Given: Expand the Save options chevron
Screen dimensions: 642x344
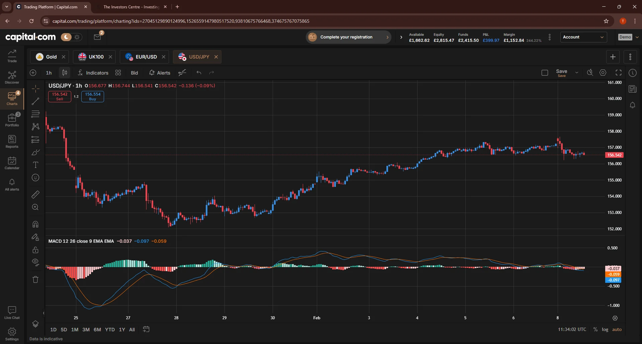Looking at the screenshot, I should pos(577,72).
